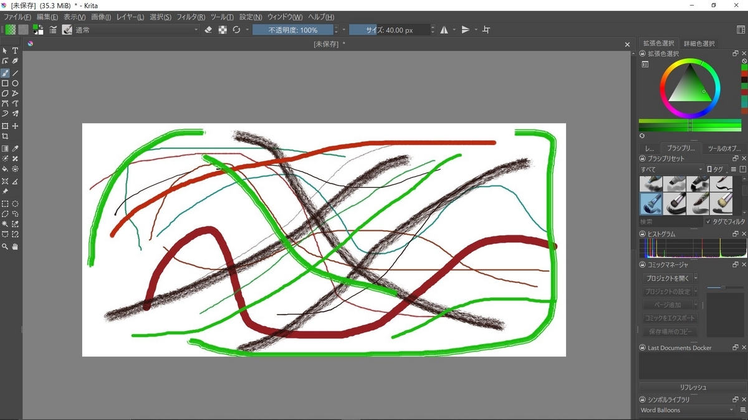
Task: Select the Rectangle tool
Action: tap(4, 83)
